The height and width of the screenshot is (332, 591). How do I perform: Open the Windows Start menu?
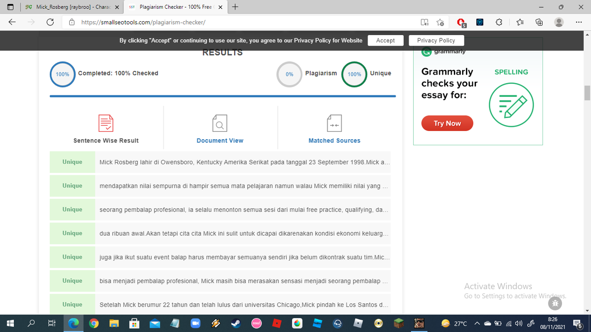point(10,323)
